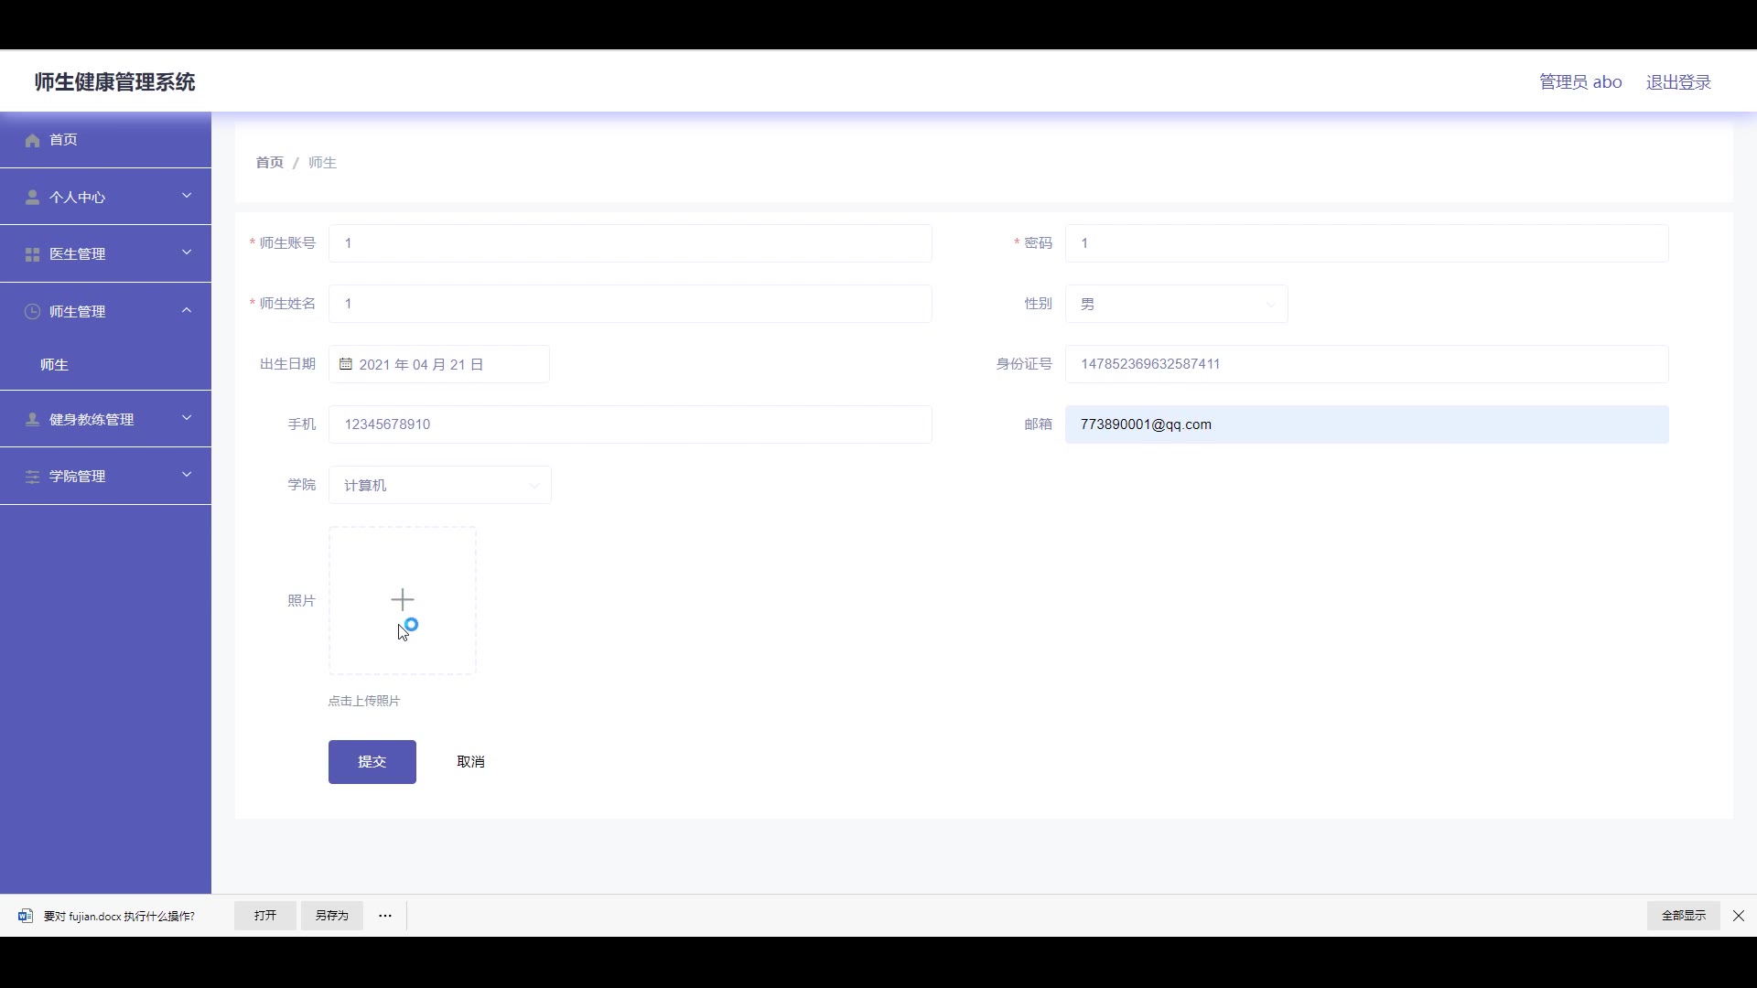
Task: Click the user icon beside 健身教练管理
Action: 33,420
